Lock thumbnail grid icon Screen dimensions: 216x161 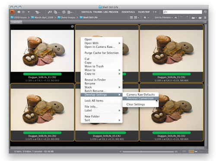coord(184,152)
